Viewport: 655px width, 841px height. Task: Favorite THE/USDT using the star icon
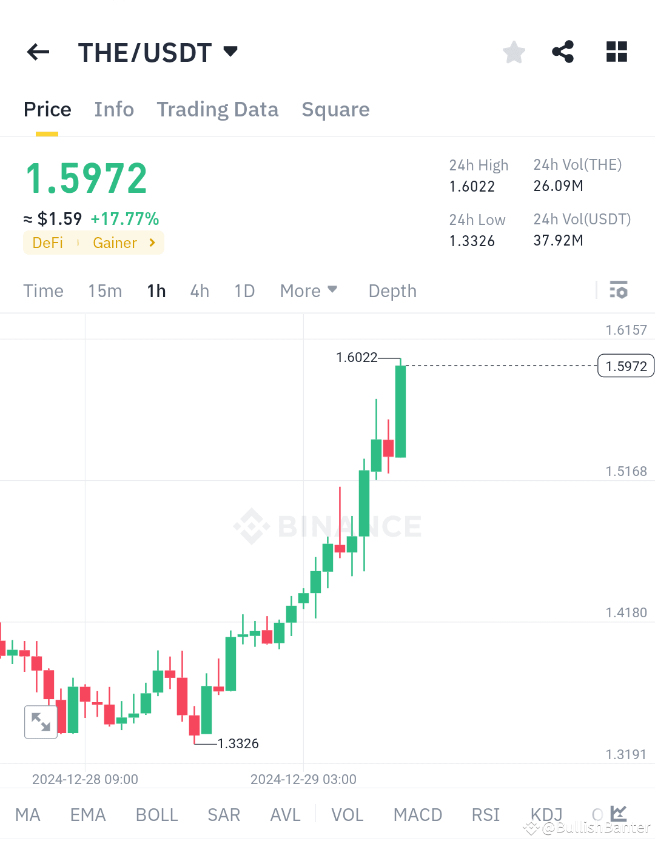click(x=514, y=52)
